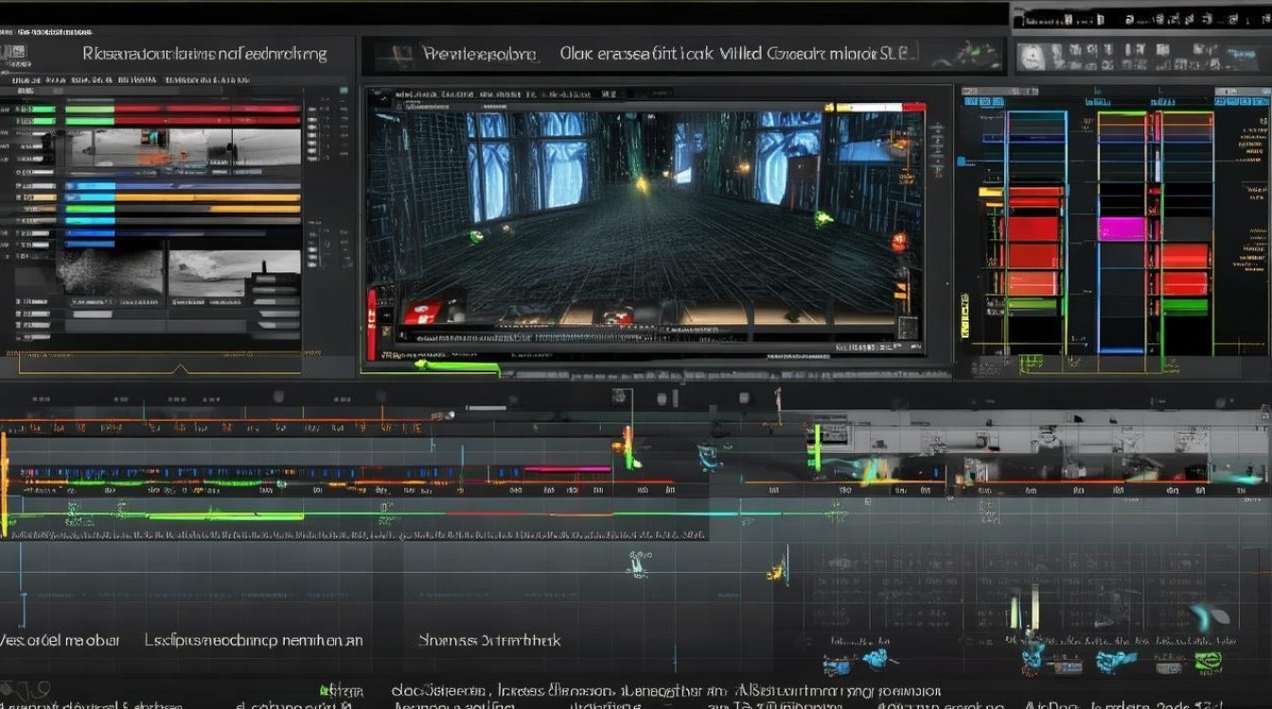Screen dimensions: 1272x709
Task: Select the magenta block in the right panel
Action: pos(1123,228)
